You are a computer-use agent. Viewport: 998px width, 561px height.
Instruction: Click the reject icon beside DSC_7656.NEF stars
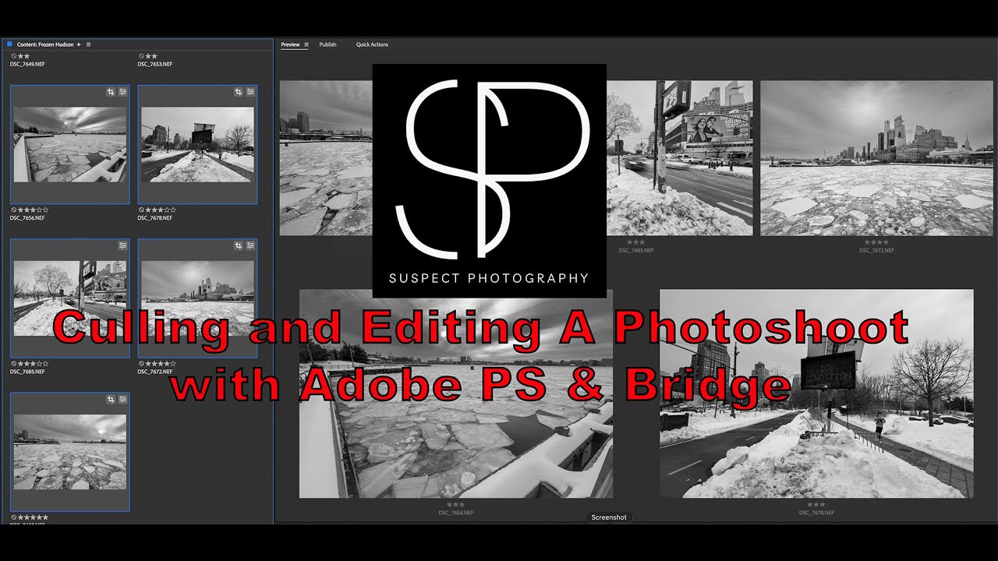click(x=12, y=210)
